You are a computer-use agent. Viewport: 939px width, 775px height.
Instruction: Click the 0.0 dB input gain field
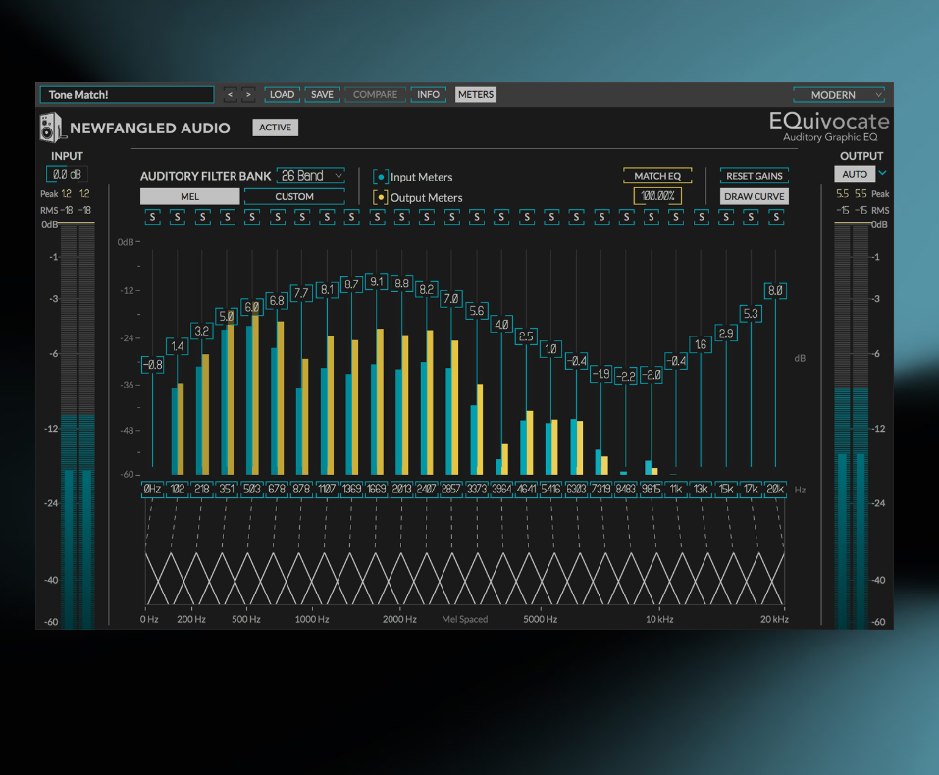coord(67,175)
